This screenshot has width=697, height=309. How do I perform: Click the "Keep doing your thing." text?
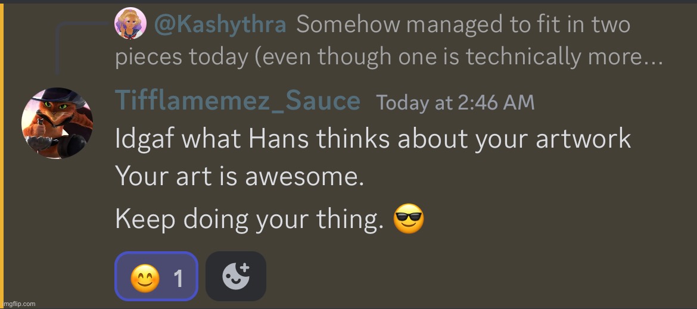click(249, 220)
